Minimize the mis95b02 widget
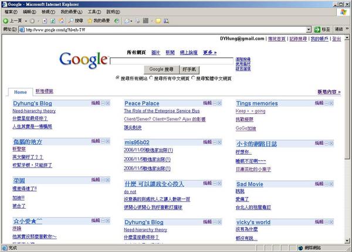This screenshot has height=252, width=352. pyautogui.click(x=215, y=142)
